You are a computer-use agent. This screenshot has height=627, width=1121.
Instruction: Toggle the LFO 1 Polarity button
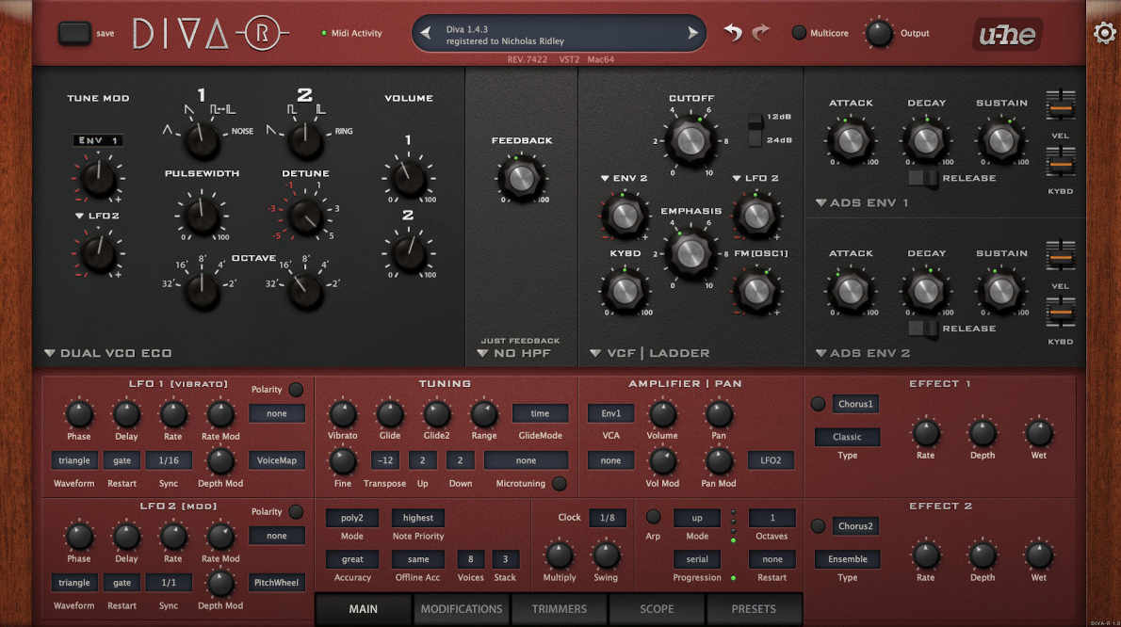pos(296,389)
